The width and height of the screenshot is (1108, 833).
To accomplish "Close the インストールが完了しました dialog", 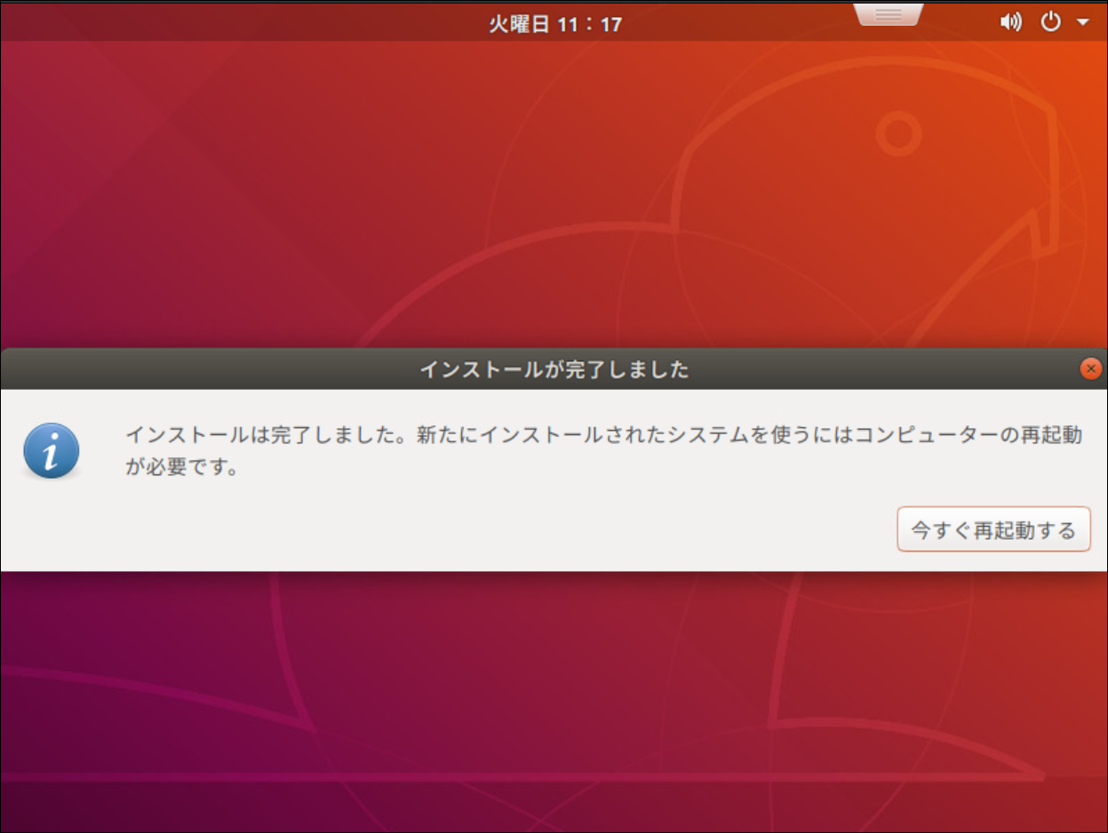I will pyautogui.click(x=1091, y=369).
